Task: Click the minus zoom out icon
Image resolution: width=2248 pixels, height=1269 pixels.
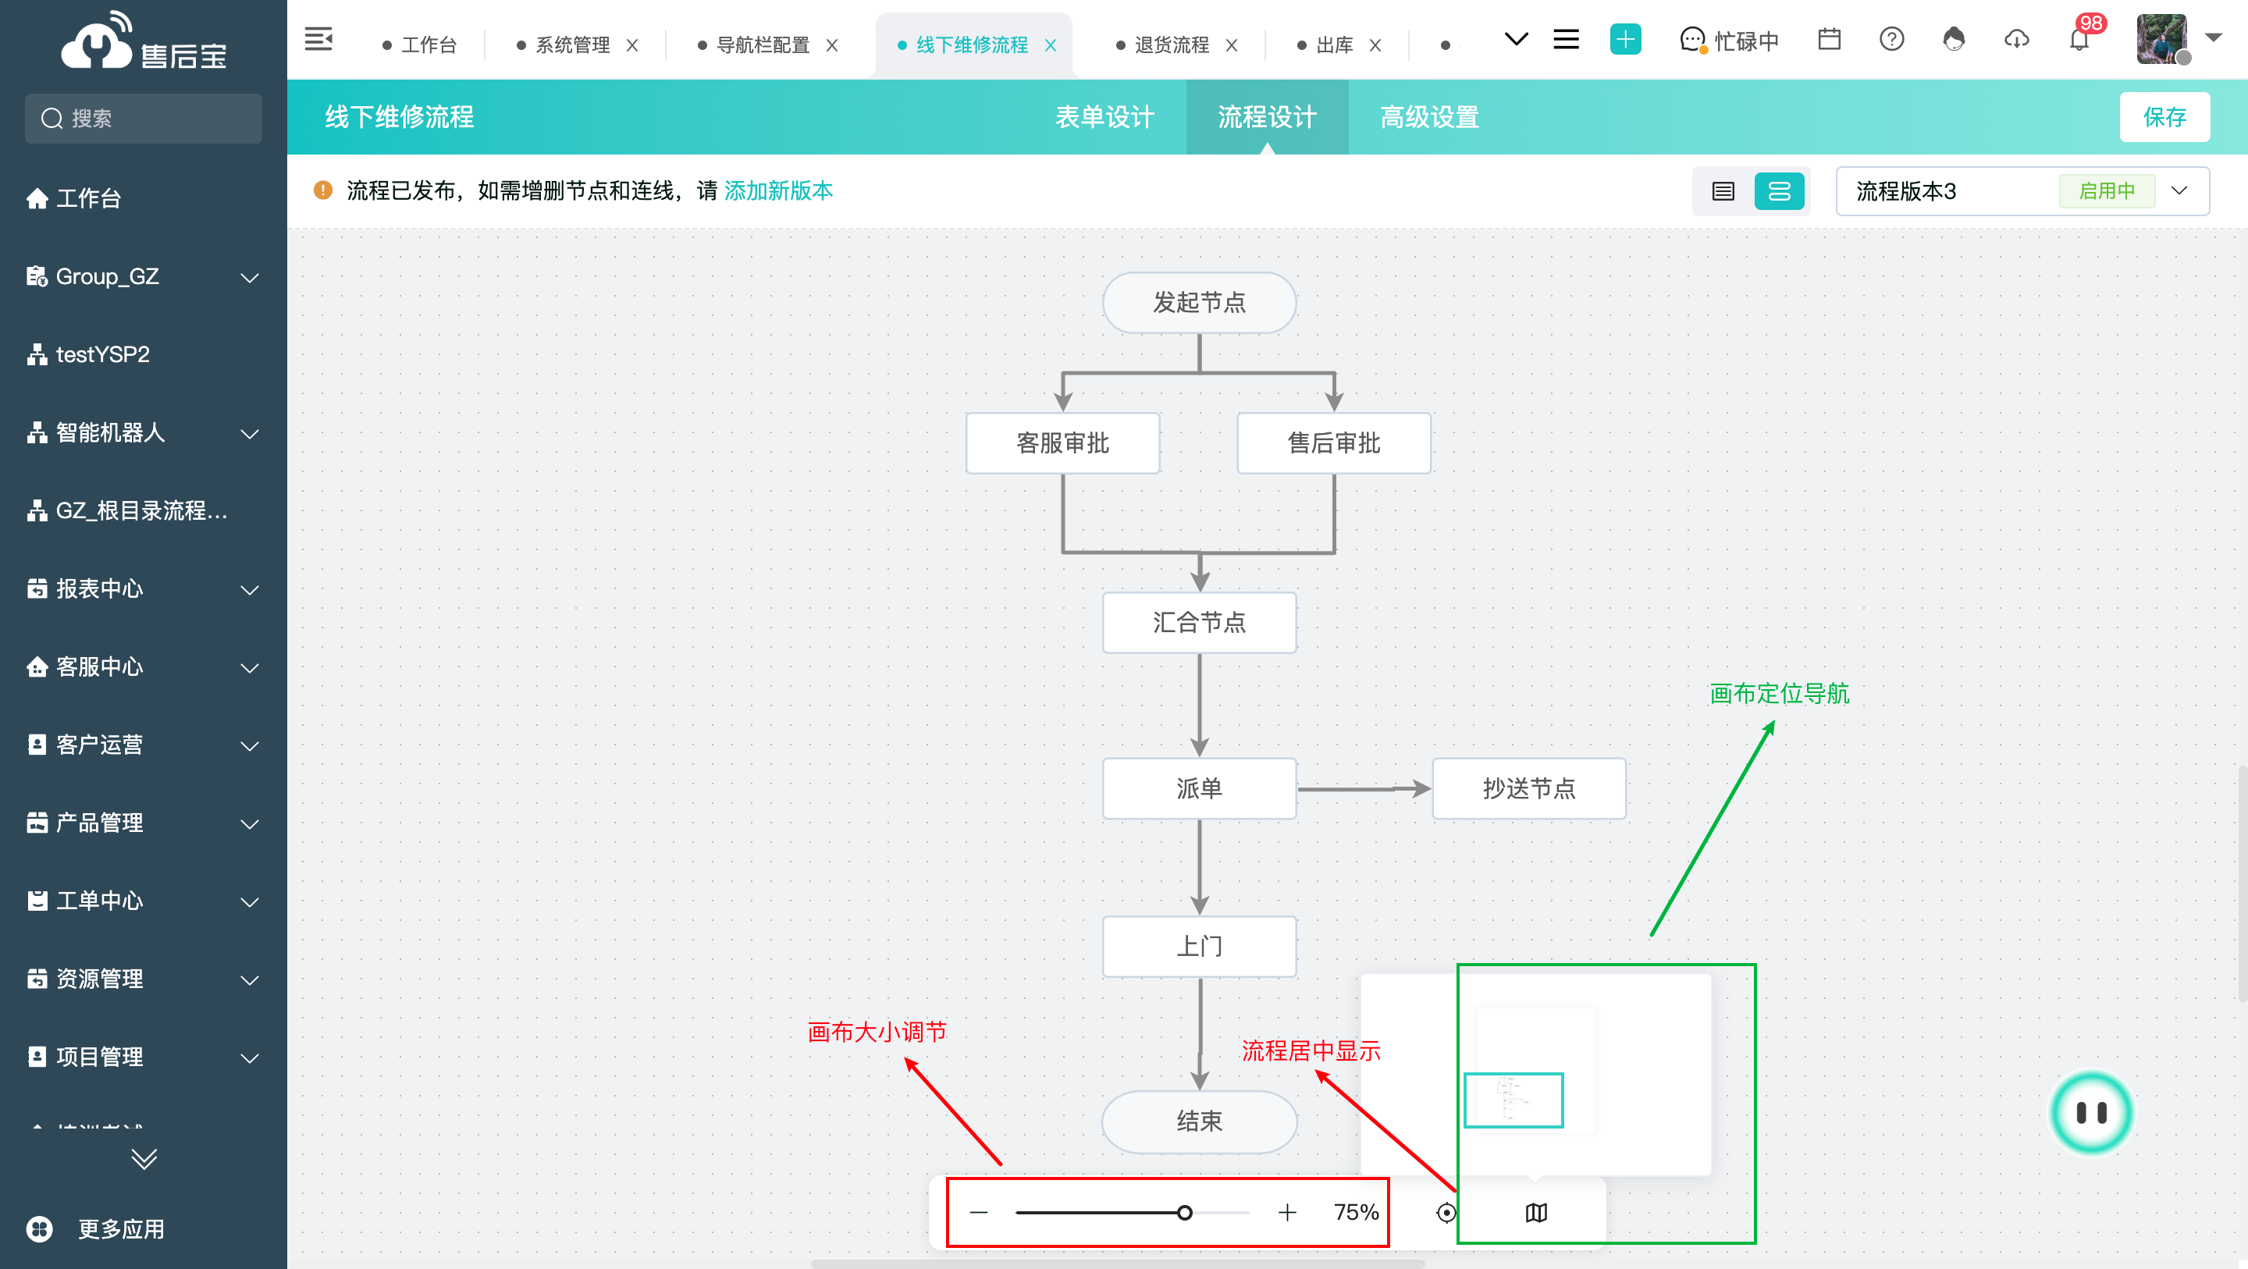Action: point(978,1212)
